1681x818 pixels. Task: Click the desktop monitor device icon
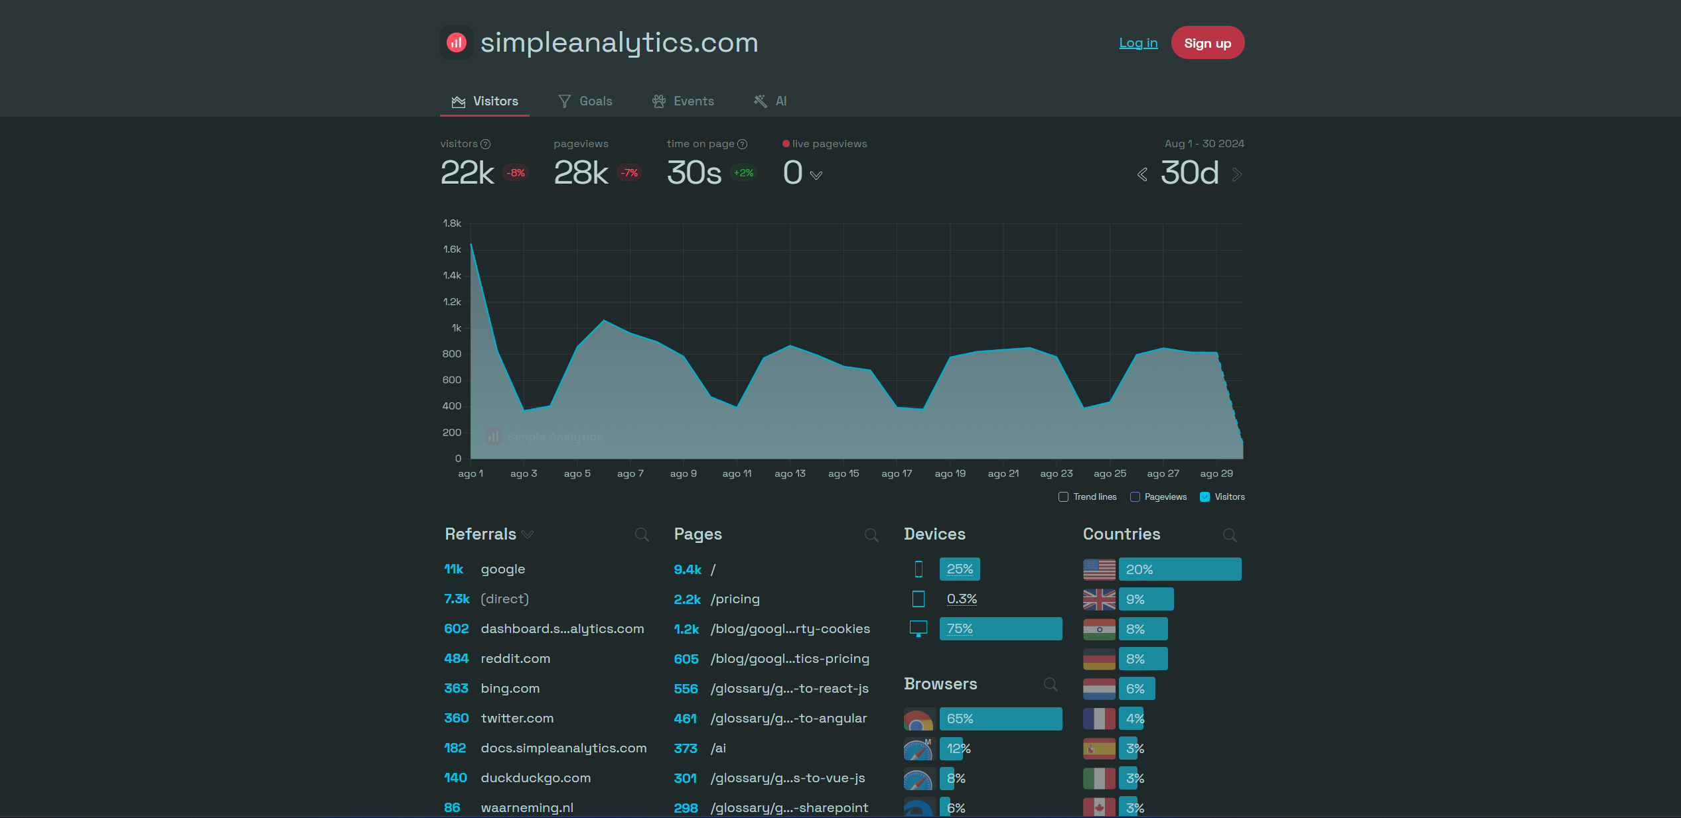click(918, 629)
